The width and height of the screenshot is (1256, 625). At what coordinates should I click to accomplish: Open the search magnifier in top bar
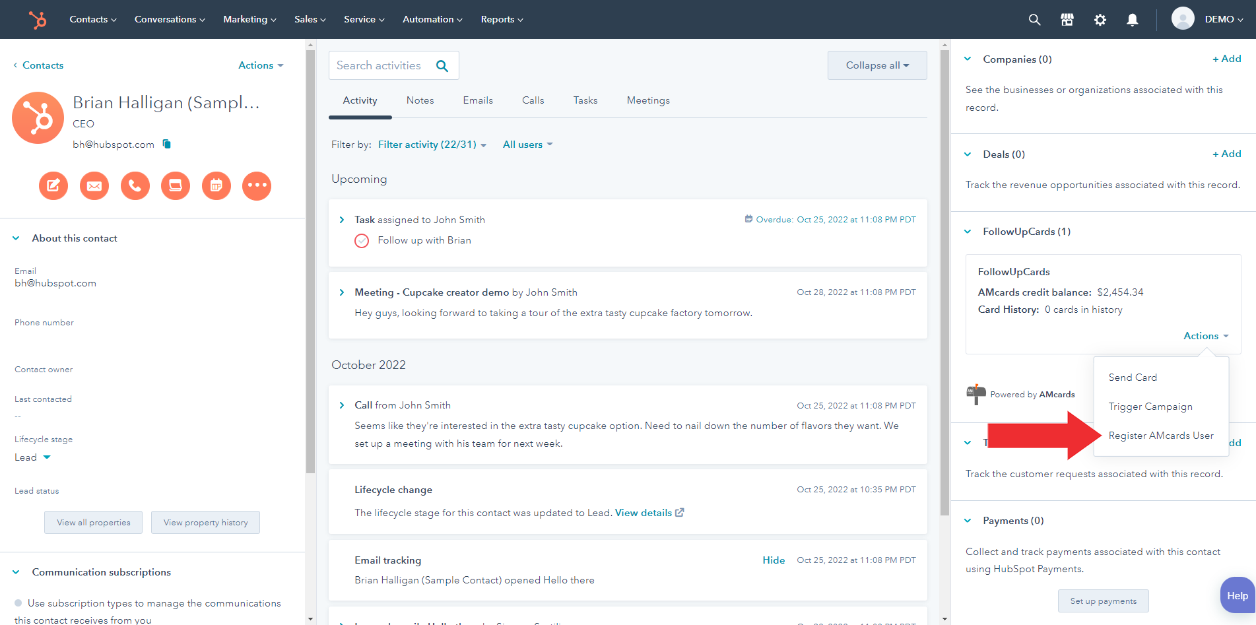coord(1034,20)
